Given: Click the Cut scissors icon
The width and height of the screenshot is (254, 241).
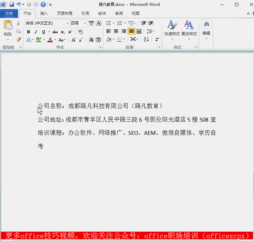Looking at the screenshot, I should point(18,23).
